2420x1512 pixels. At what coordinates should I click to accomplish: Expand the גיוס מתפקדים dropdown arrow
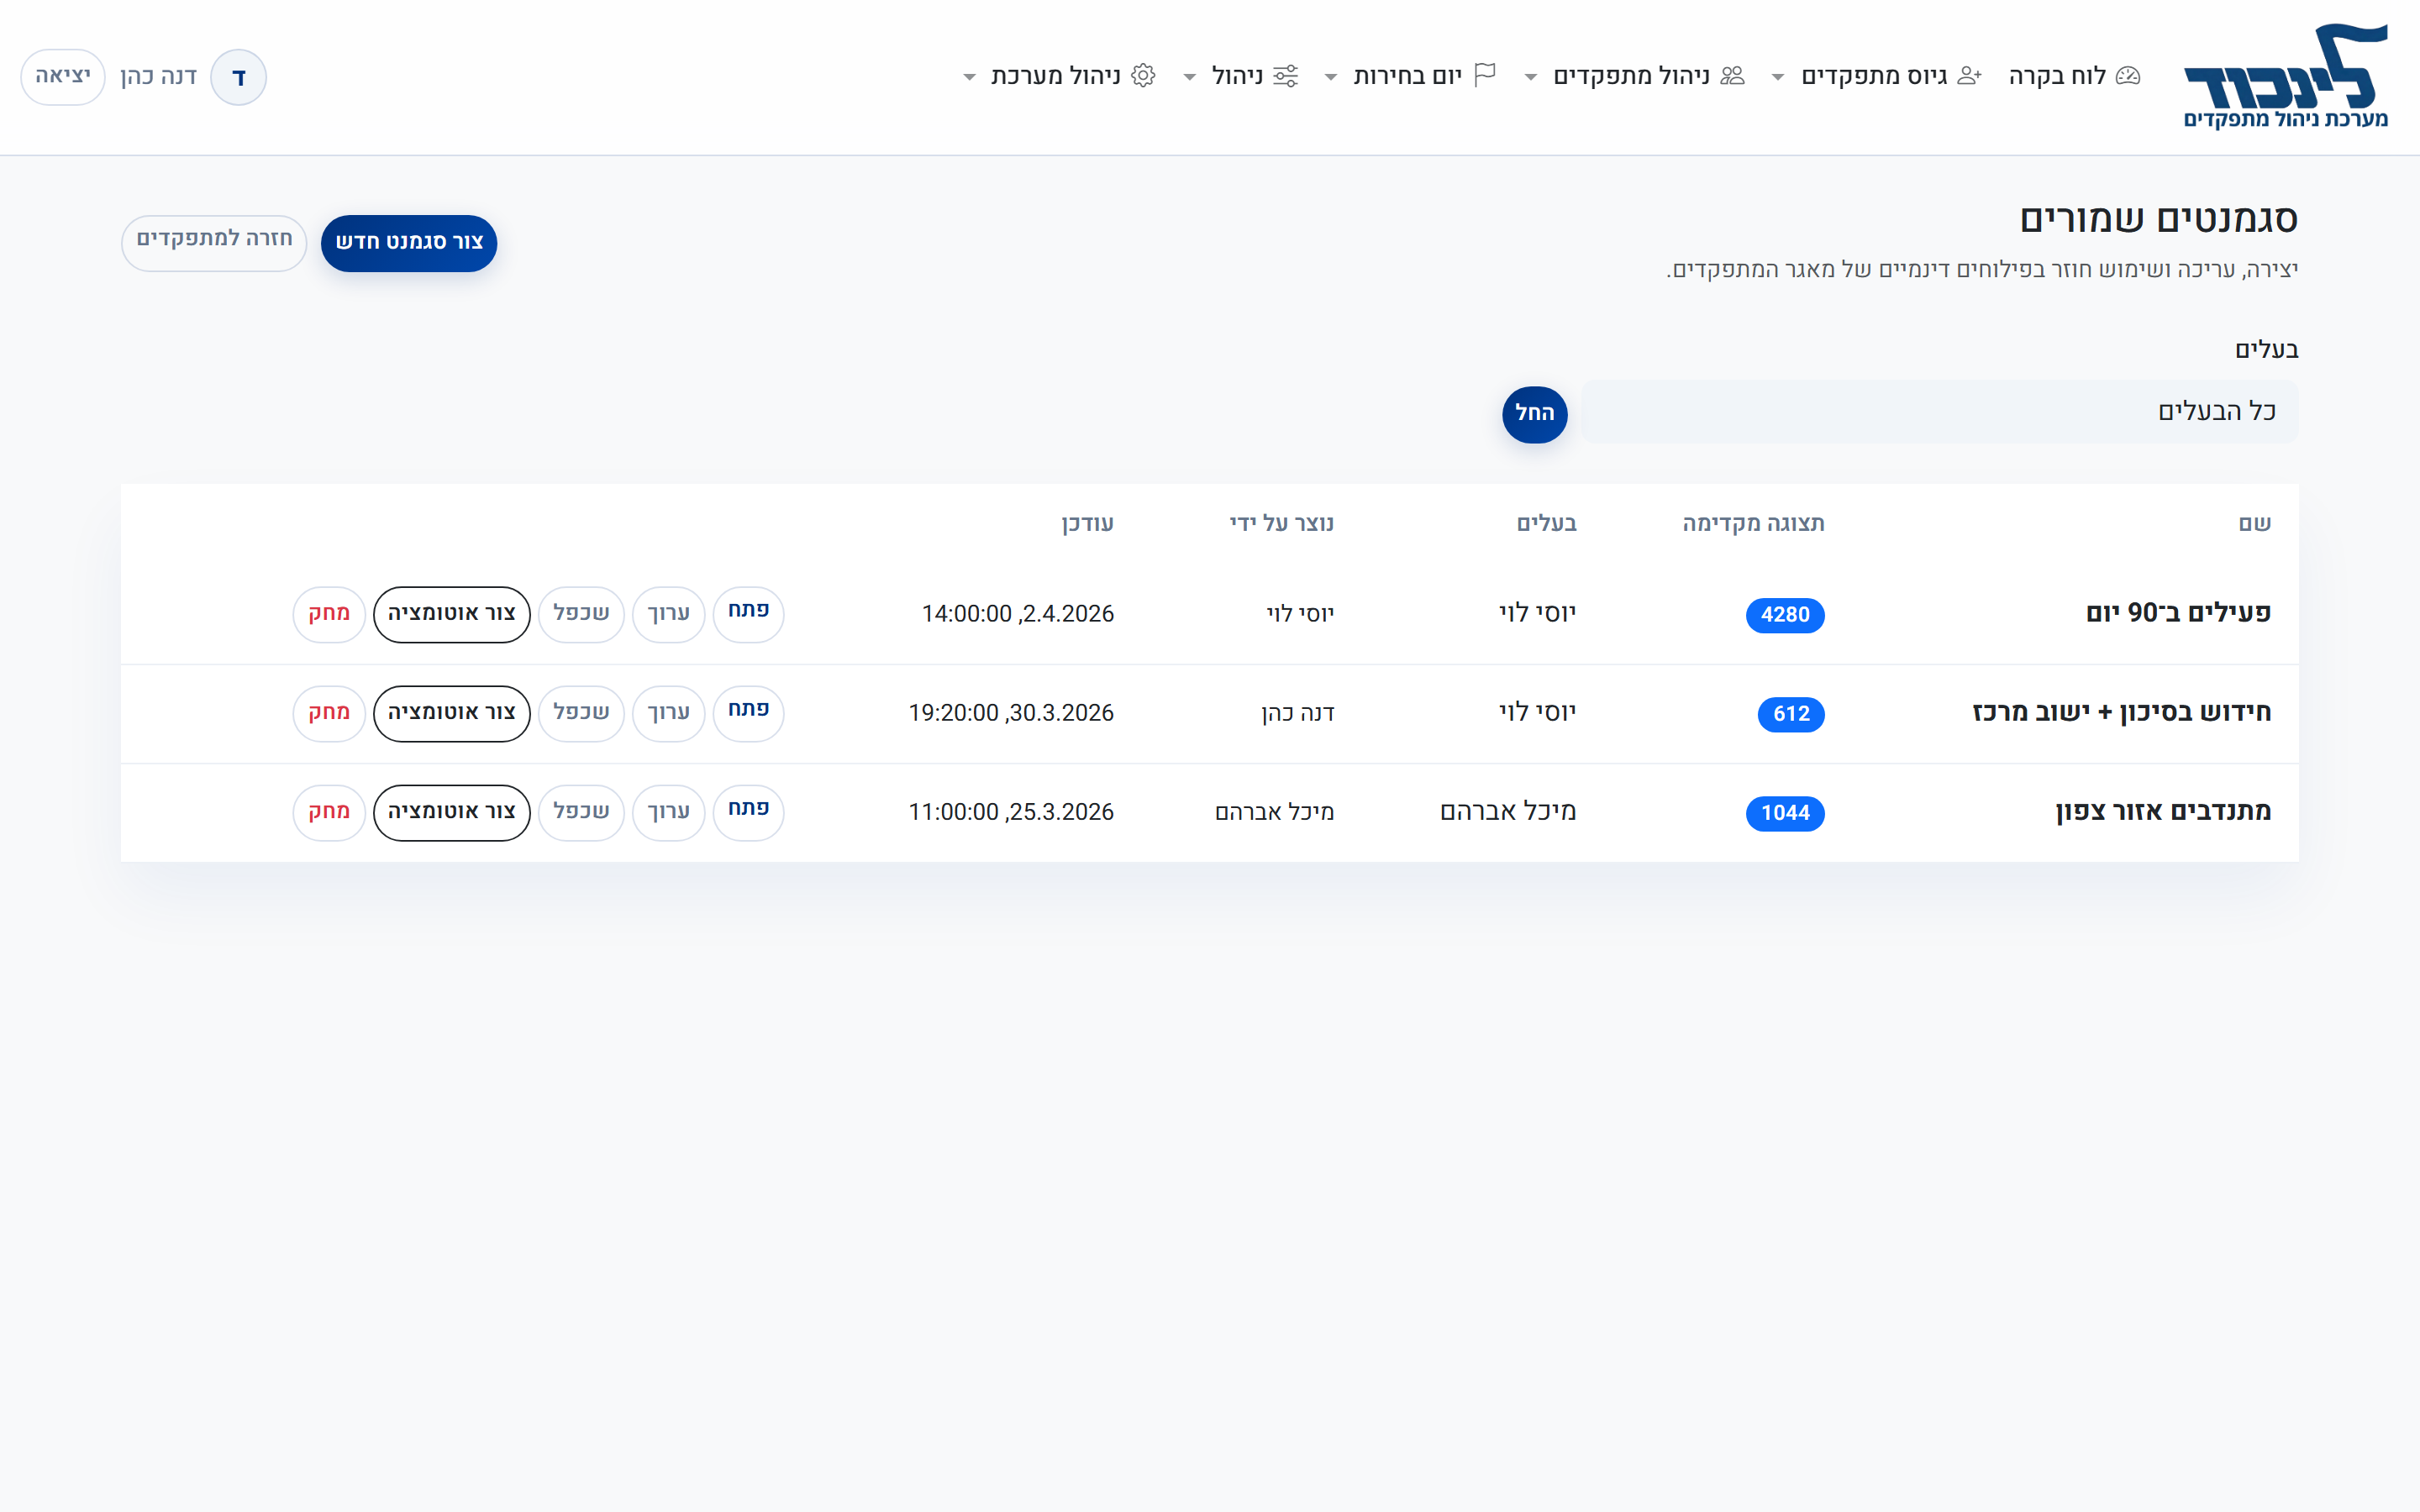[1778, 77]
